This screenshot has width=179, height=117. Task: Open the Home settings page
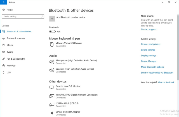pos(10,10)
